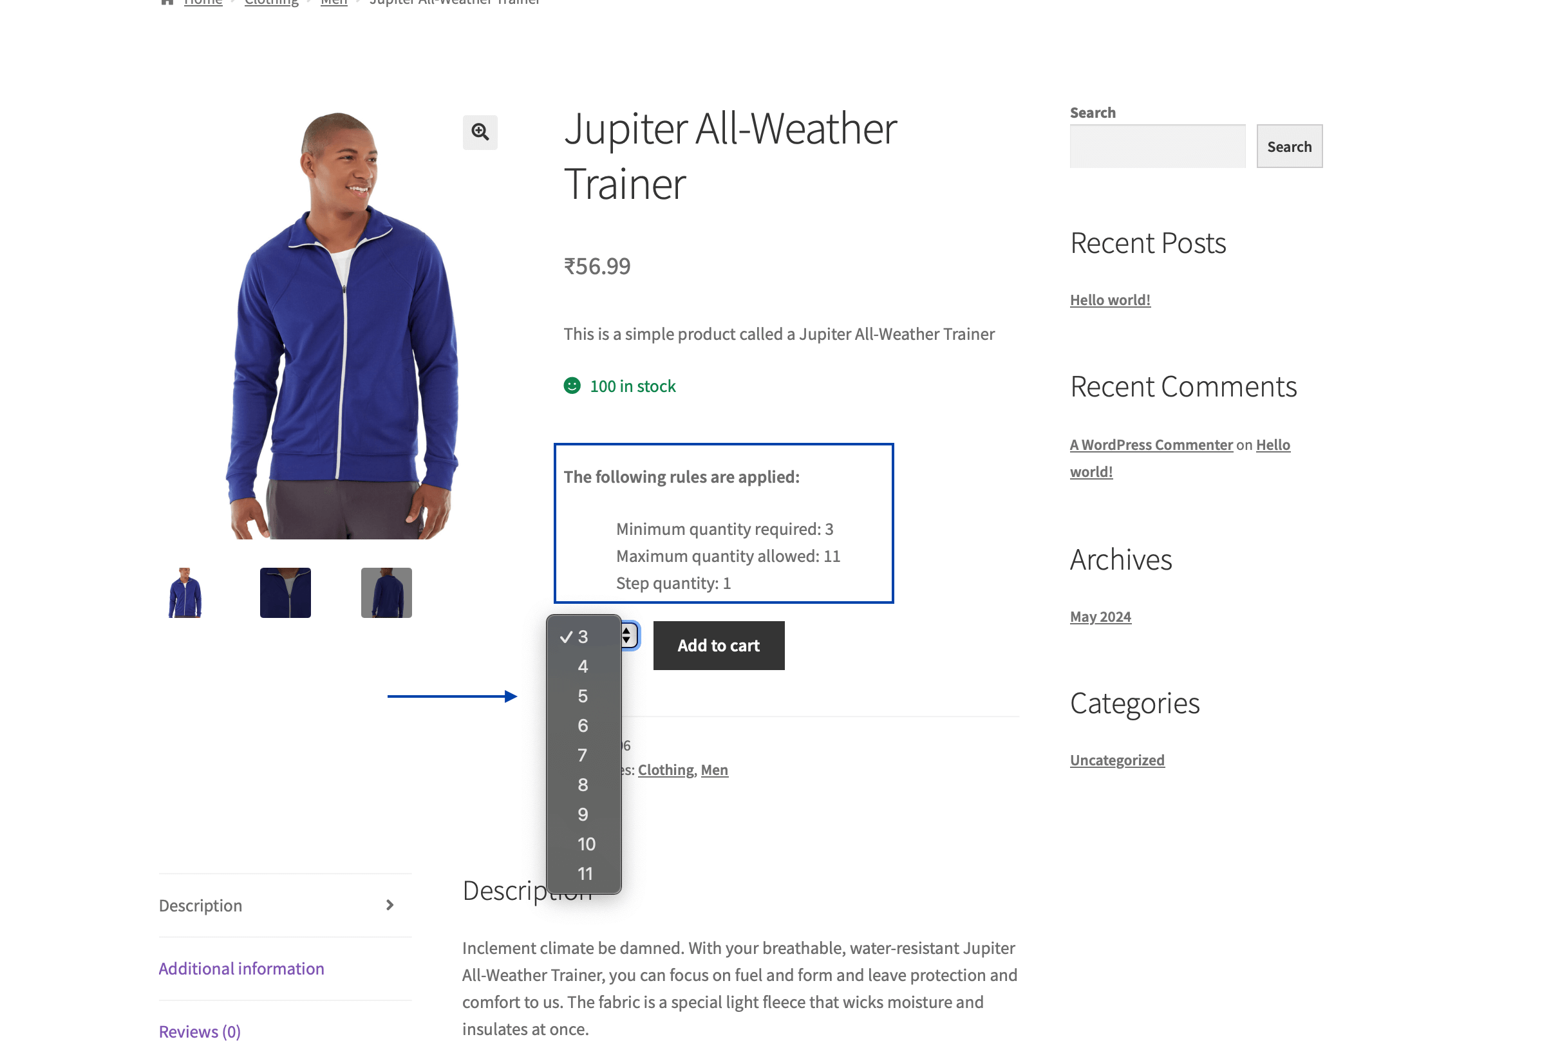Image resolution: width=1542 pixels, height=1046 pixels.
Task: Click the Hello world! recent post link
Action: click(1109, 299)
